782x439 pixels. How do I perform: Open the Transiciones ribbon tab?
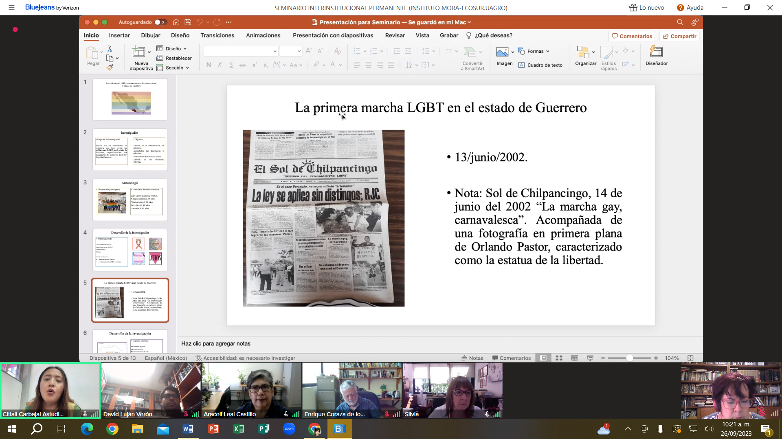click(x=217, y=35)
